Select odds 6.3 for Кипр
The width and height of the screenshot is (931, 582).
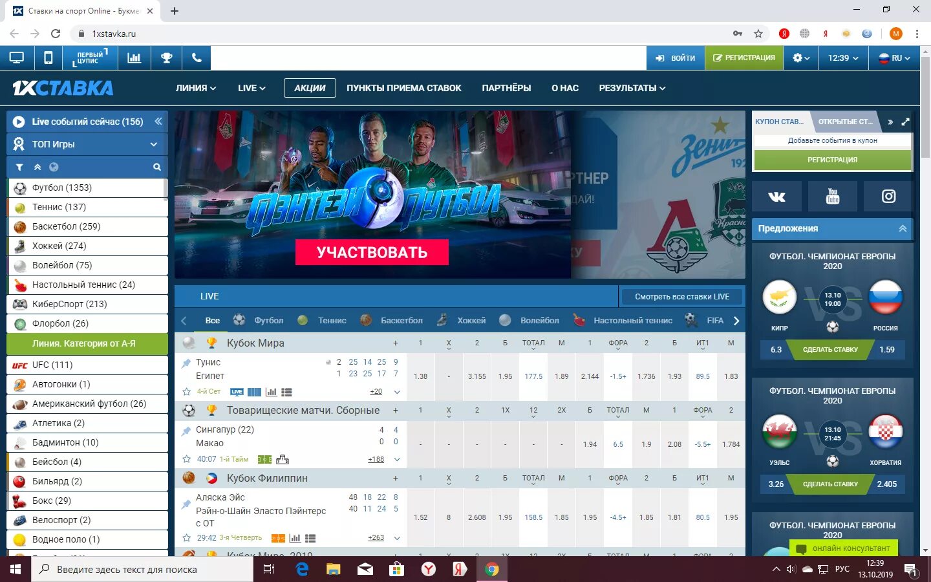click(x=776, y=350)
